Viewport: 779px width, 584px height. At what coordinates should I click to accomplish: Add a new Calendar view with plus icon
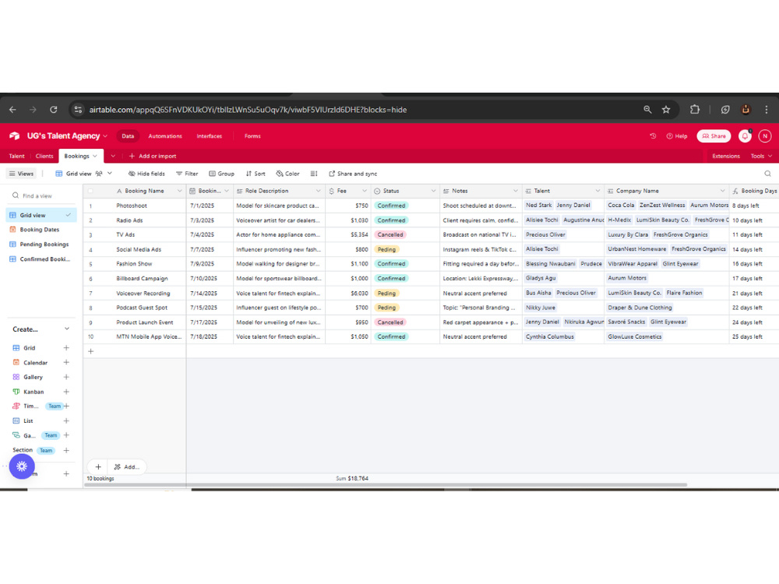(66, 363)
